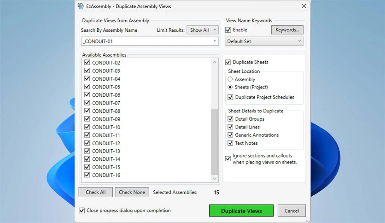Uncheck the CONDUIT-11 assembly checkbox
This screenshot has height=223, width=385.
[x=87, y=135]
